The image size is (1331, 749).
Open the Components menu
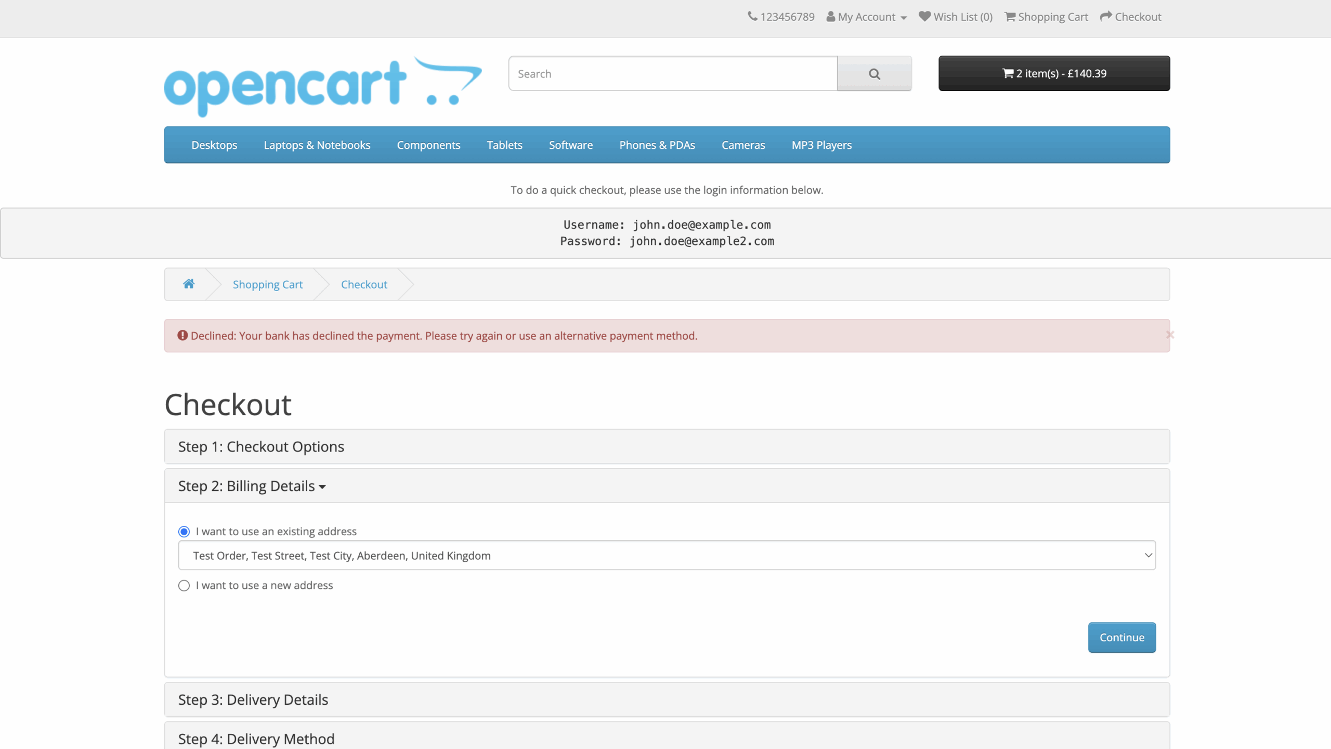[428, 145]
